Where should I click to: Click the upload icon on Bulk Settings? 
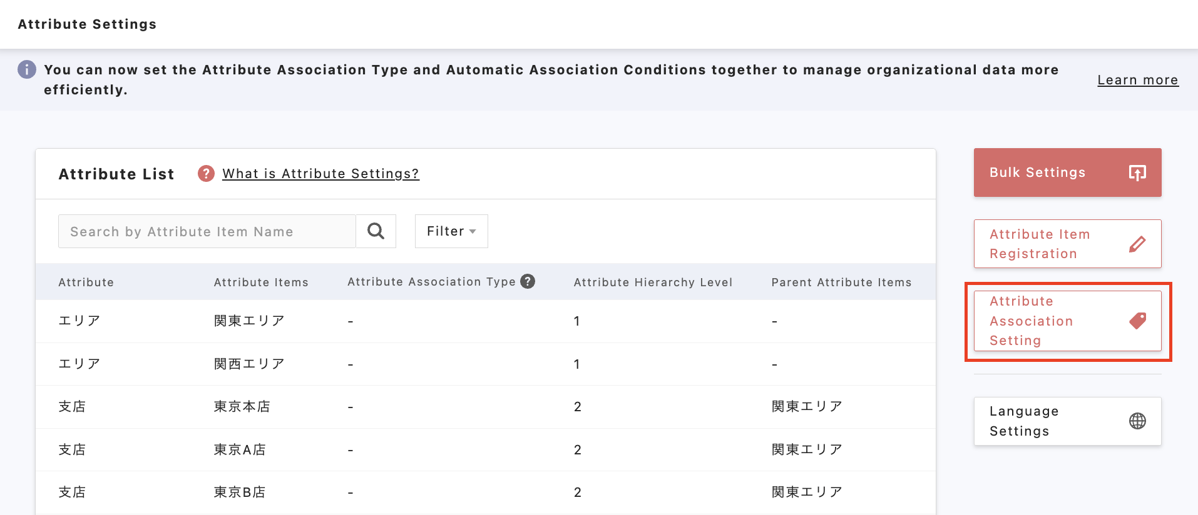click(x=1137, y=172)
